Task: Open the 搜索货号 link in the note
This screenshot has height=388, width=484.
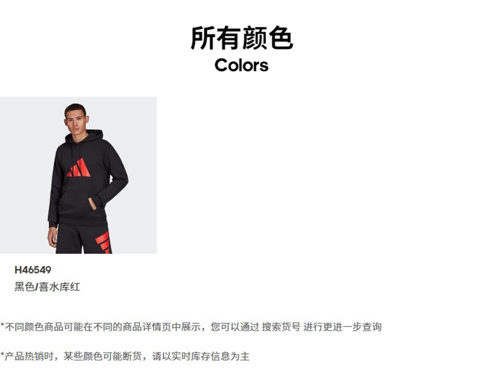Action: [x=281, y=327]
